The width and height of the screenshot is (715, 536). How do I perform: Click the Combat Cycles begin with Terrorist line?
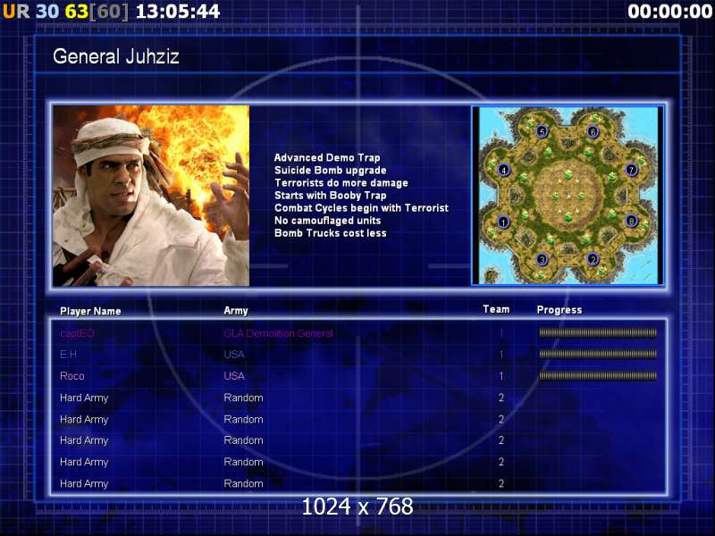pos(361,208)
